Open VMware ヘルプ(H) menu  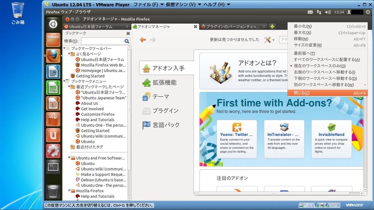point(217,4)
